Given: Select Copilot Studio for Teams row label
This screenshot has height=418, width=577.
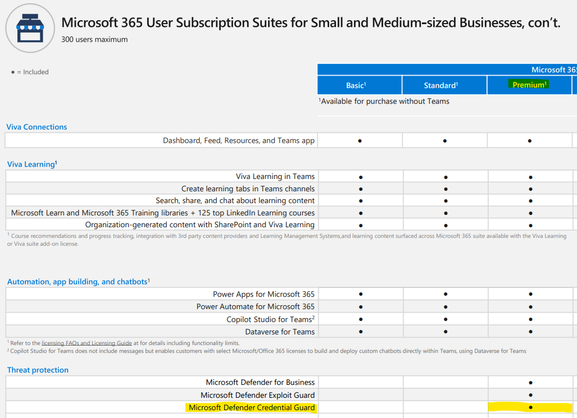Looking at the screenshot, I should coord(270,319).
